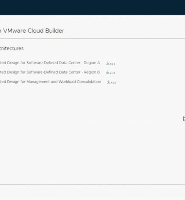This screenshot has height=200, width=185.
Task: Download the Region B design XLS file
Action: (x=111, y=73)
